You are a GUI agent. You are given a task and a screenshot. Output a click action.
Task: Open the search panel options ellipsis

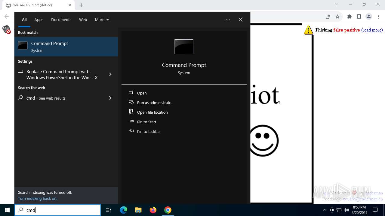pyautogui.click(x=228, y=19)
